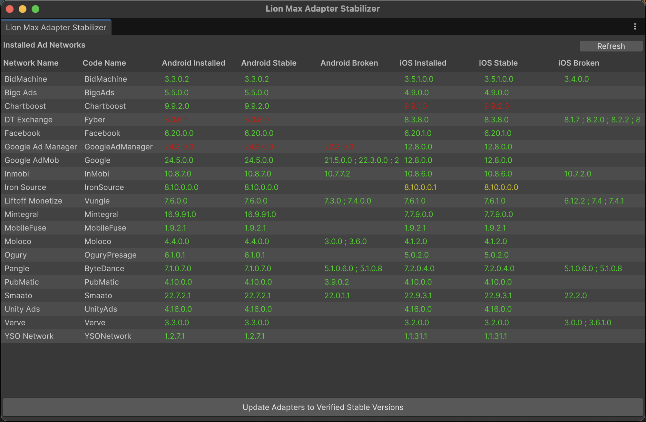
Task: Select the Lion Max Adapter Stabilizer tab
Action: (56, 27)
